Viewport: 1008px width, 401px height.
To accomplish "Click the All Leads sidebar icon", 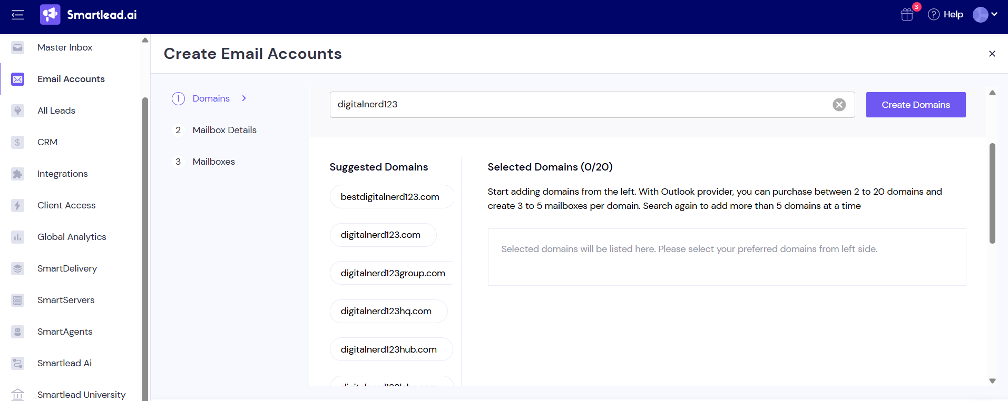I will click(x=18, y=111).
